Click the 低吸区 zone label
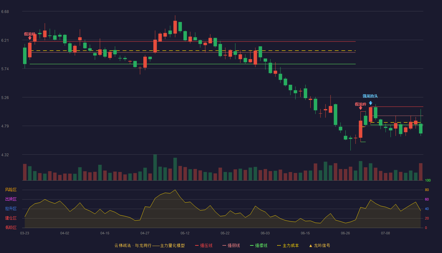The image size is (442, 253). [11, 227]
